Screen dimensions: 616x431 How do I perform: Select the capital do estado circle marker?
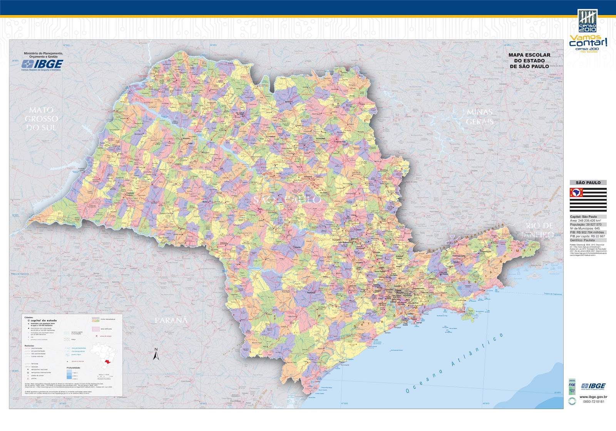coord(28,321)
